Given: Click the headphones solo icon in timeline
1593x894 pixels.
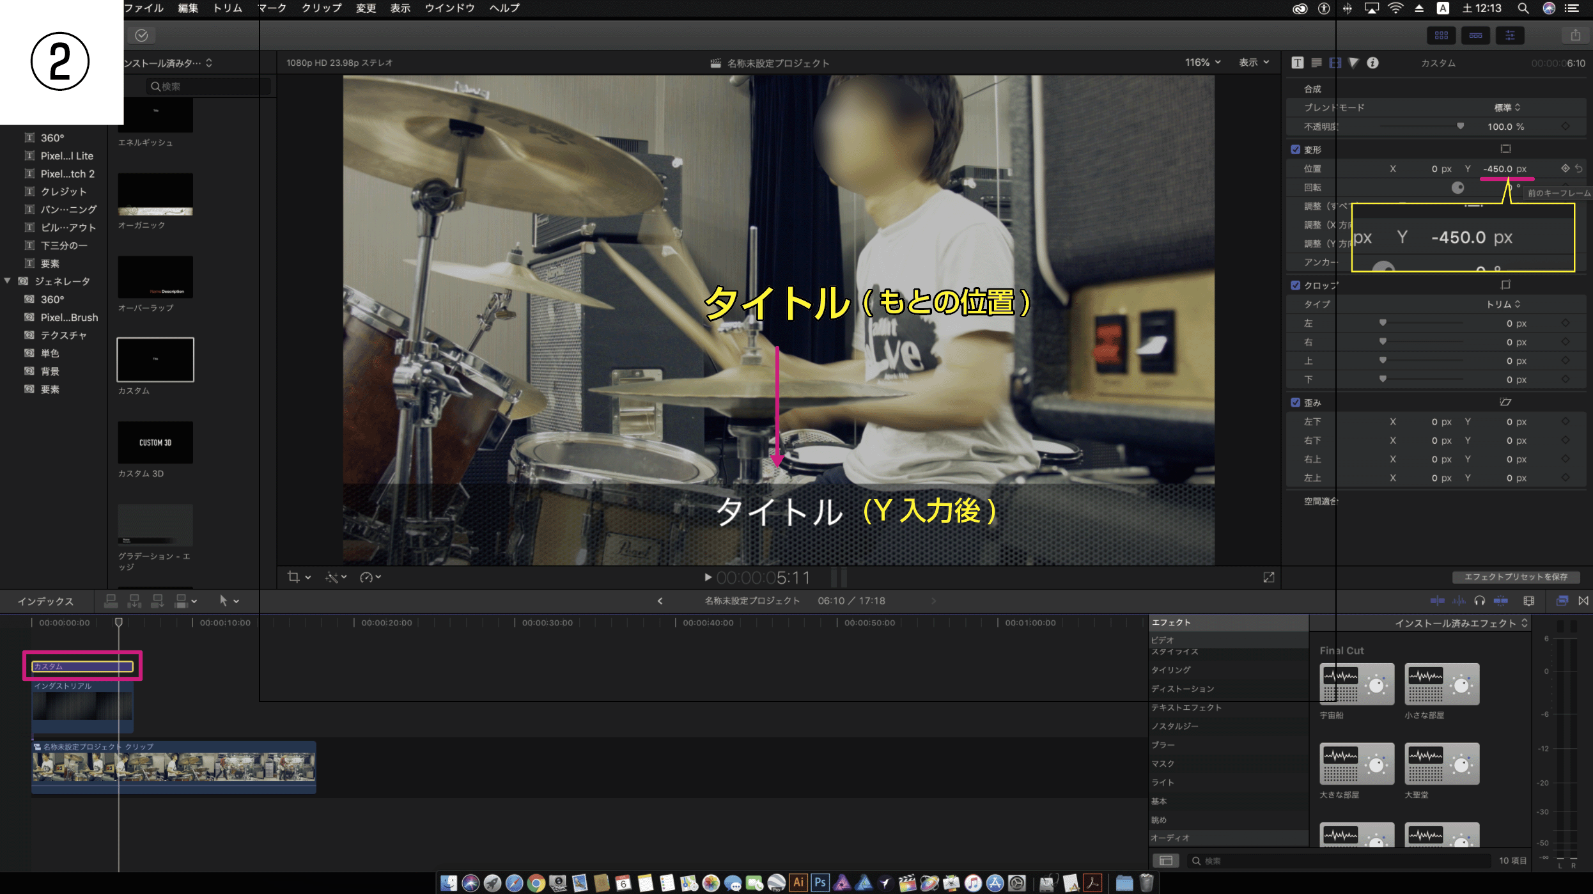Looking at the screenshot, I should pyautogui.click(x=1479, y=600).
